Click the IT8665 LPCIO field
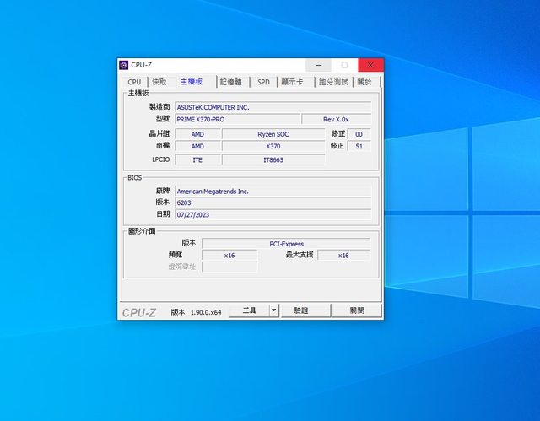The width and height of the screenshot is (540, 421). (273, 159)
